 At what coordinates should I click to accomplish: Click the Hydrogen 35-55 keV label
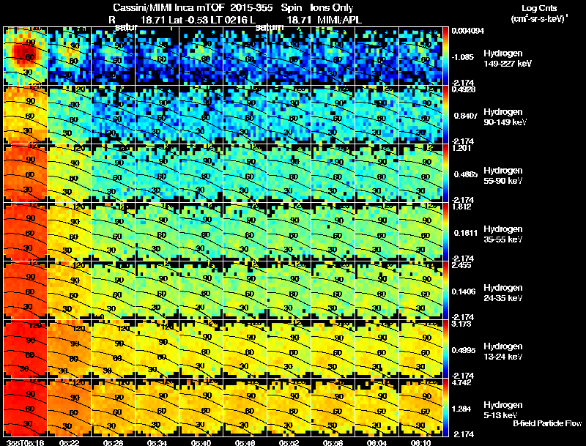tap(502, 234)
